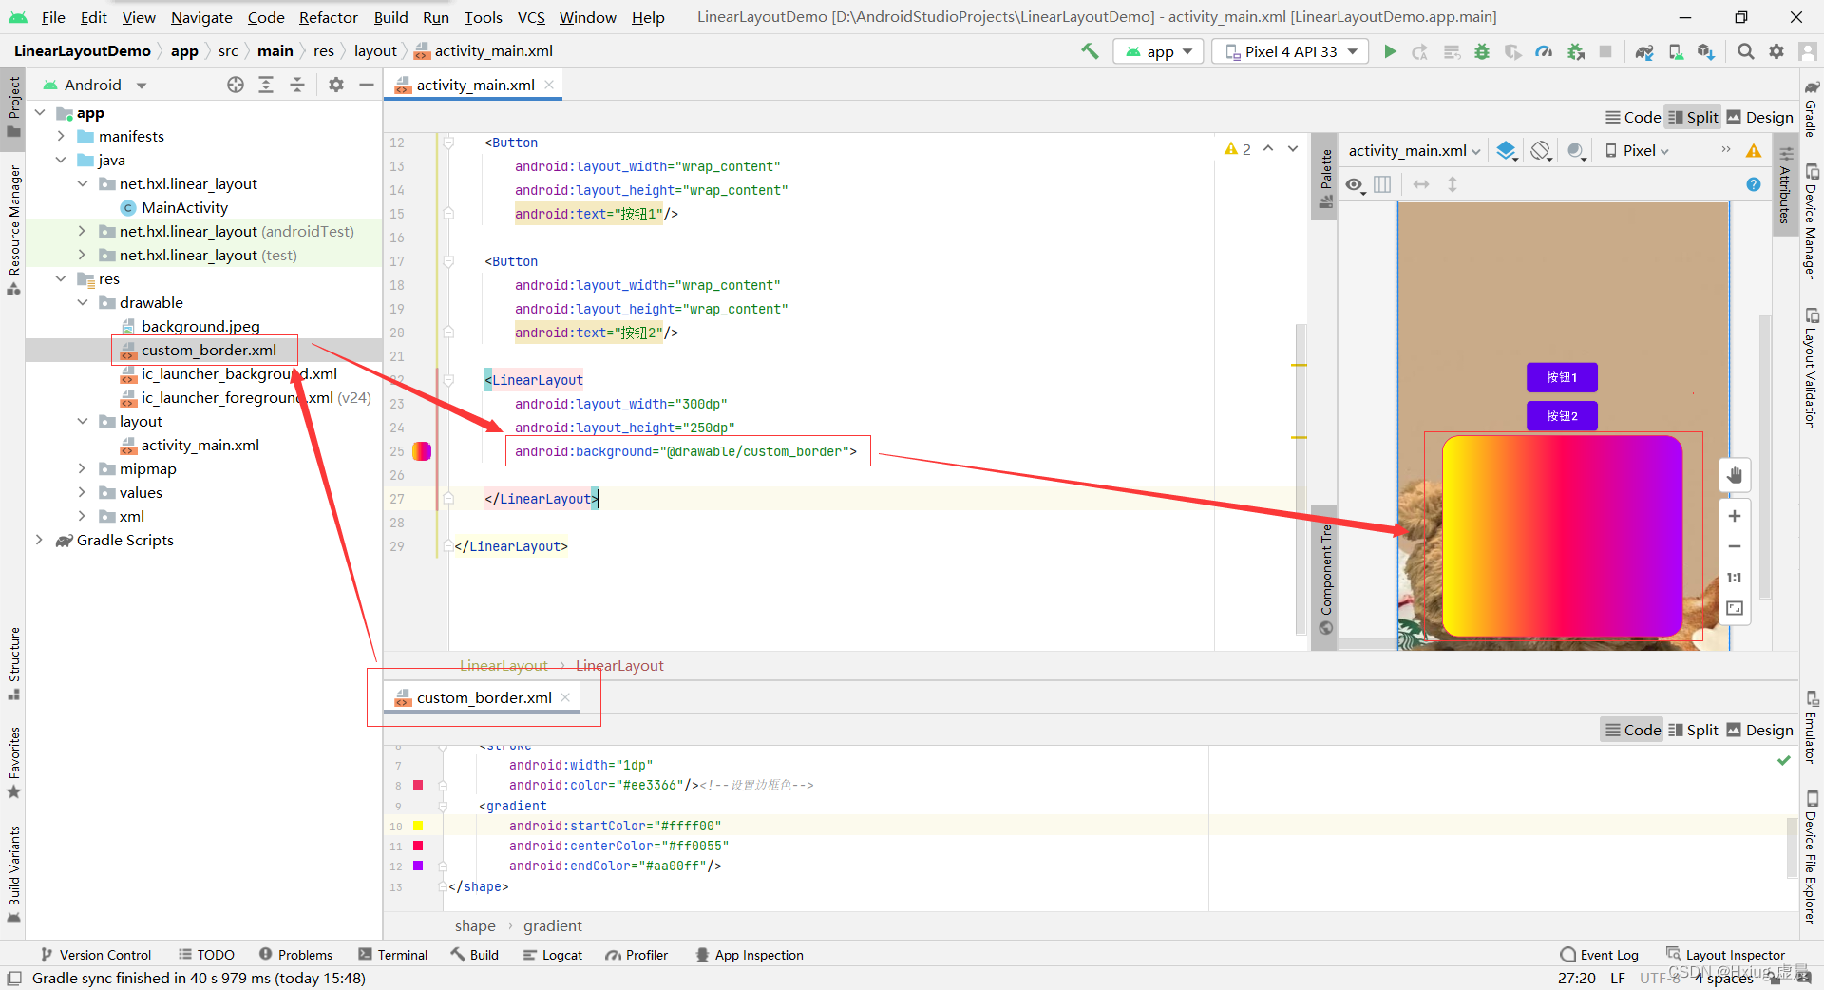The image size is (1824, 990).
Task: Click the orientation for preview icon
Action: pos(1541,150)
